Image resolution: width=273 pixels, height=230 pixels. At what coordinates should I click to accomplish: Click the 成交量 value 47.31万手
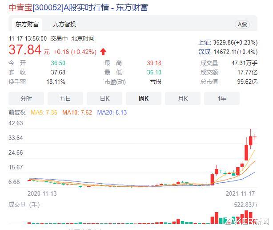(245, 63)
